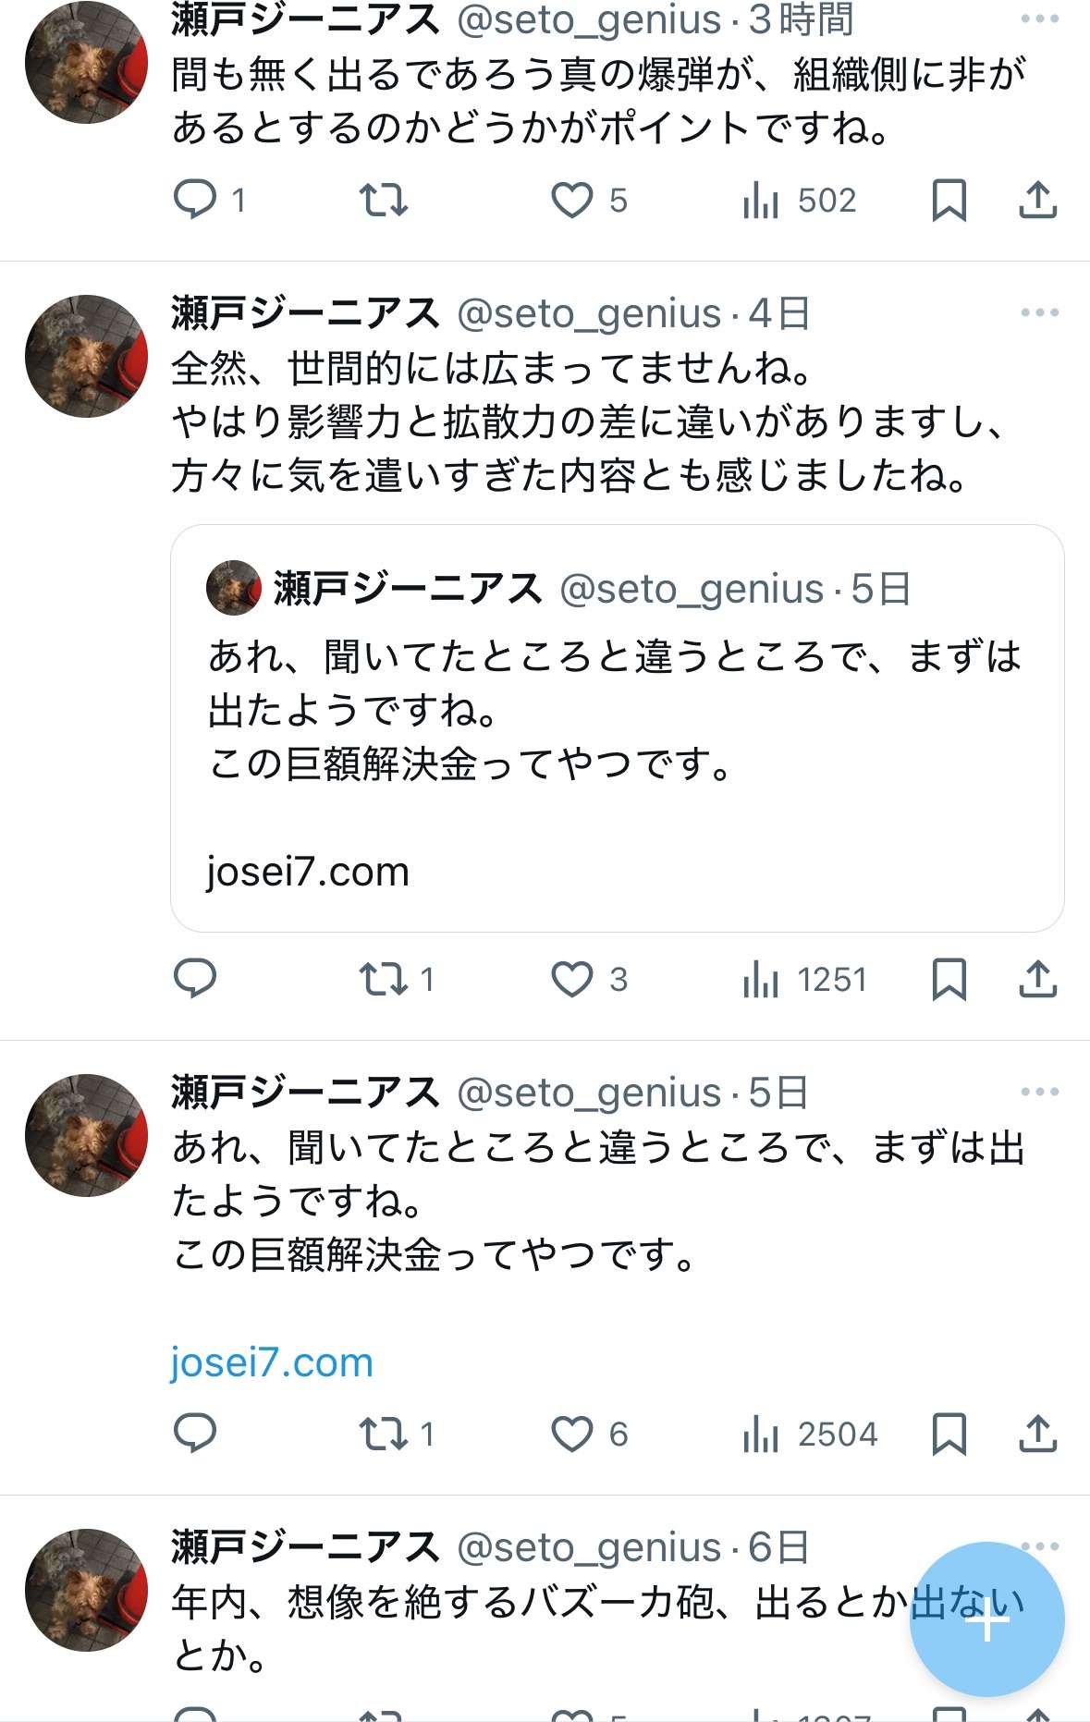Tap the blue compose new post button
This screenshot has height=1722, width=1090.
tap(986, 1618)
